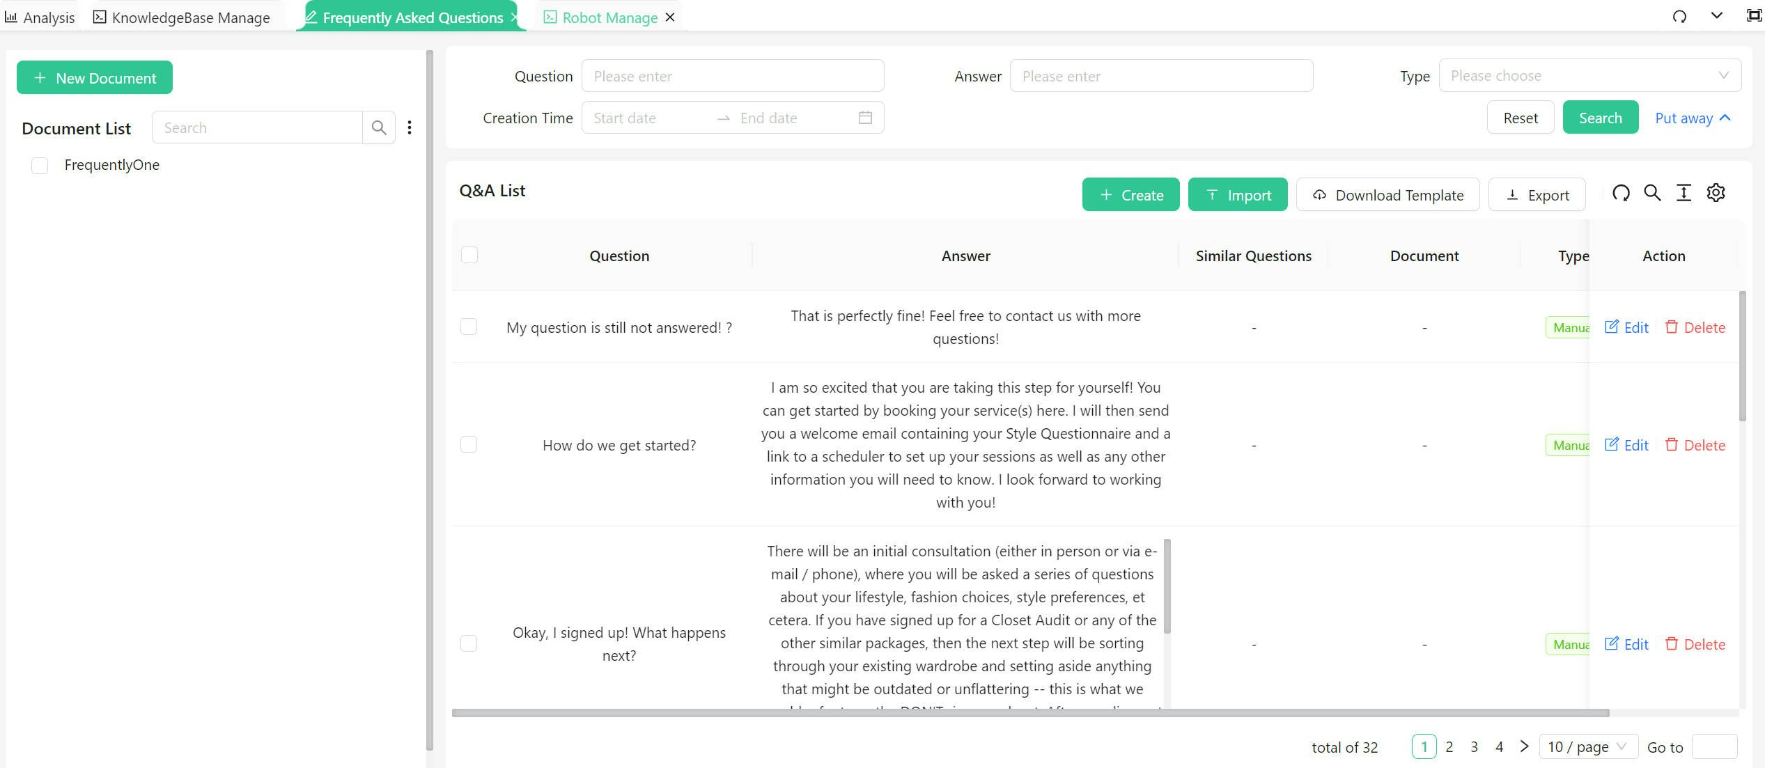Open column settings gear icon
This screenshot has height=768, width=1765.
point(1716,194)
